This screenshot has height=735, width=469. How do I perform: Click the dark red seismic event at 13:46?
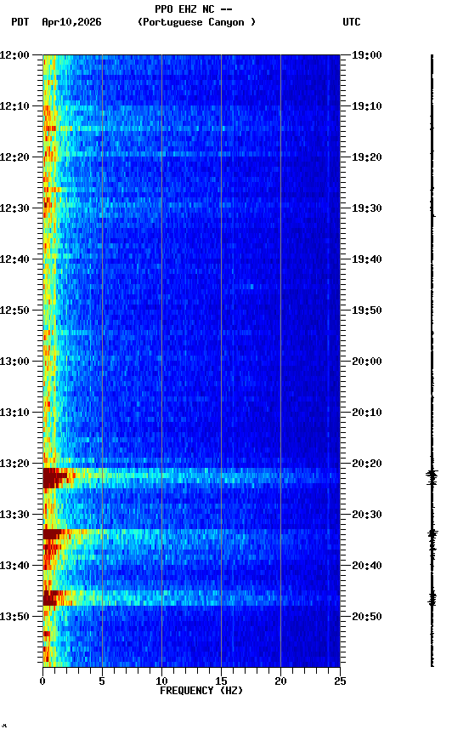[50, 598]
